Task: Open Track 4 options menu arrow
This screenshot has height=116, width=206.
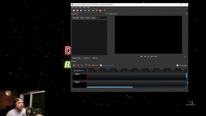Action: point(74,82)
